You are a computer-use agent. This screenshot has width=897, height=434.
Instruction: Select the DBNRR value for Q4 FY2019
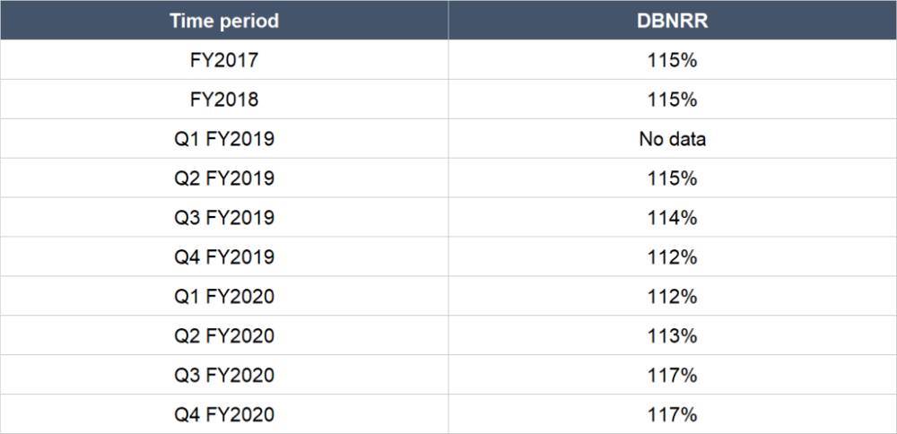coord(672,257)
